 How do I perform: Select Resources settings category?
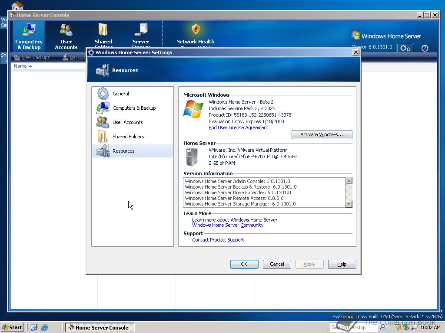[x=133, y=151]
